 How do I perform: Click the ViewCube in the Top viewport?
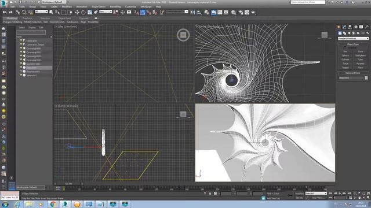click(183, 35)
